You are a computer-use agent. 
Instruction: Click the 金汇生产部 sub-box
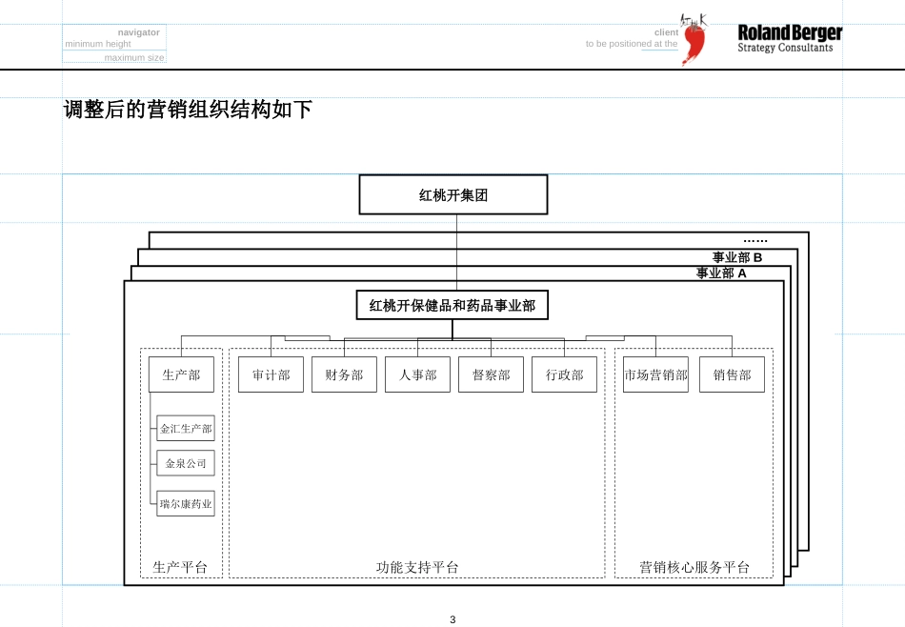click(x=185, y=429)
